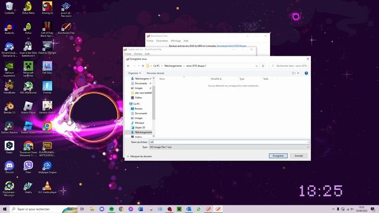The image size is (379, 213).
Task: Open the MSI Afterburner desktop icon
Action: 28,88
